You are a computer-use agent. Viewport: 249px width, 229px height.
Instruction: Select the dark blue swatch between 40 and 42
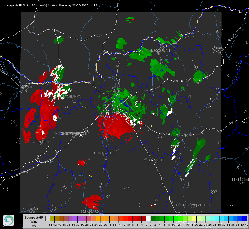[245, 218]
